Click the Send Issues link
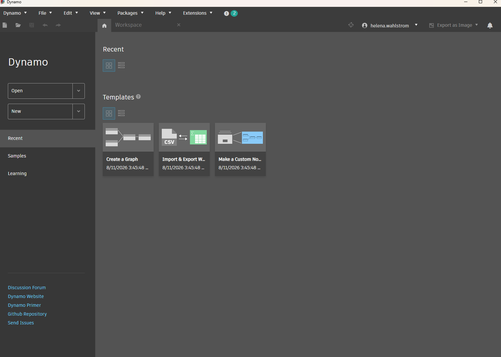 21,323
